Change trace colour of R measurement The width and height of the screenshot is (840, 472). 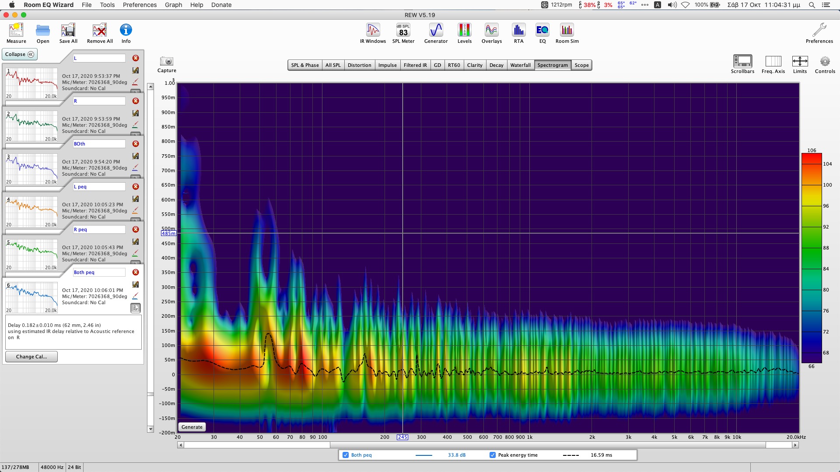[x=135, y=125]
